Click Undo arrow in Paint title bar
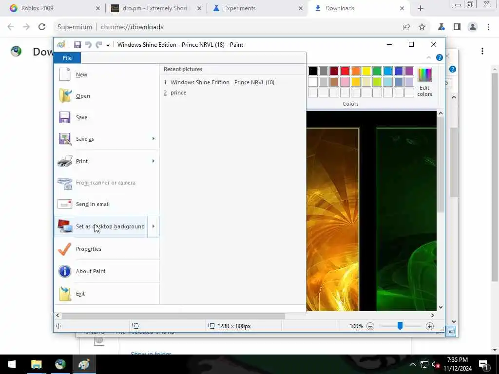 [x=88, y=45]
